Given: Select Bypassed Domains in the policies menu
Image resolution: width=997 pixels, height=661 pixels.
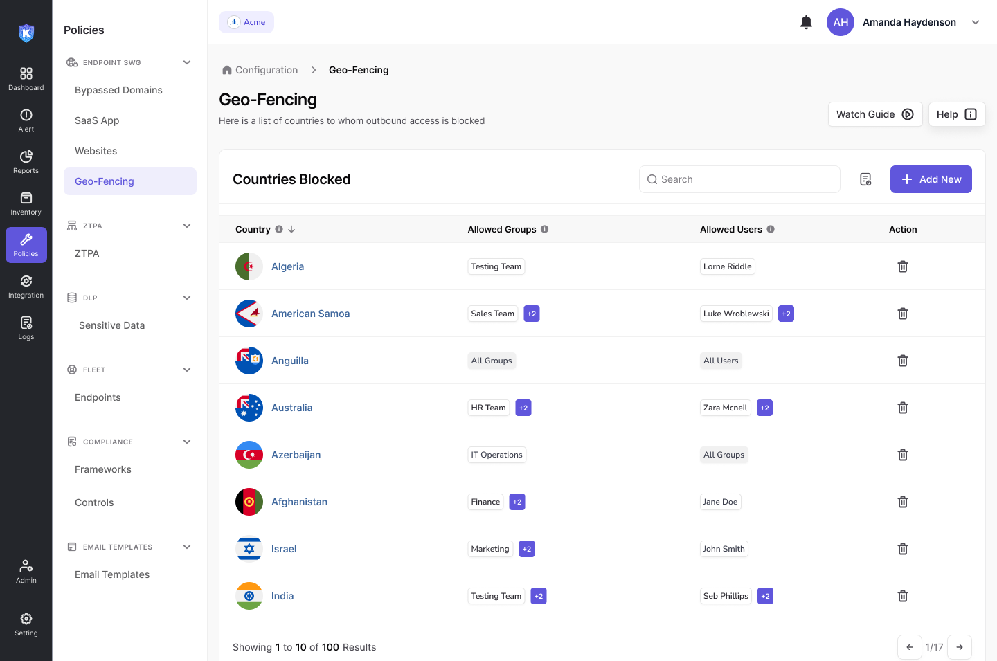Looking at the screenshot, I should click(x=118, y=90).
